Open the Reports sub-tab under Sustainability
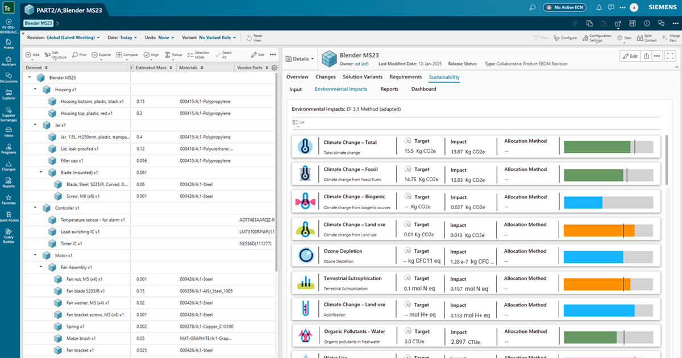The image size is (682, 358). point(389,89)
